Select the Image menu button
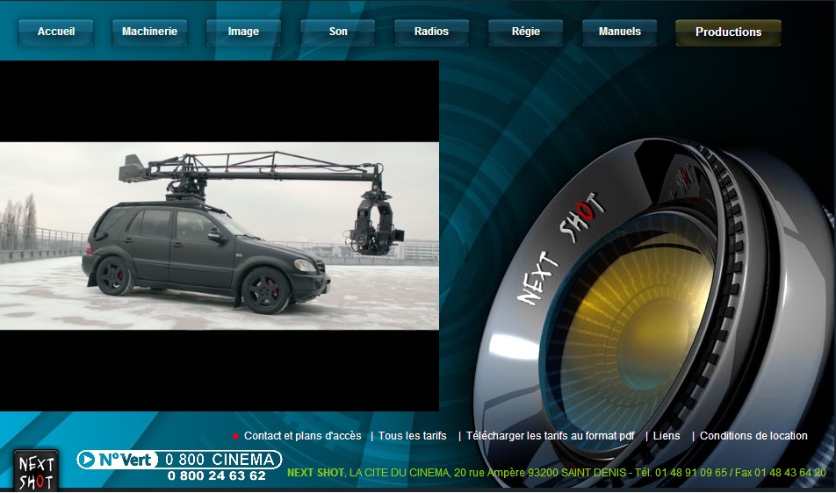This screenshot has width=836, height=493. tap(243, 32)
